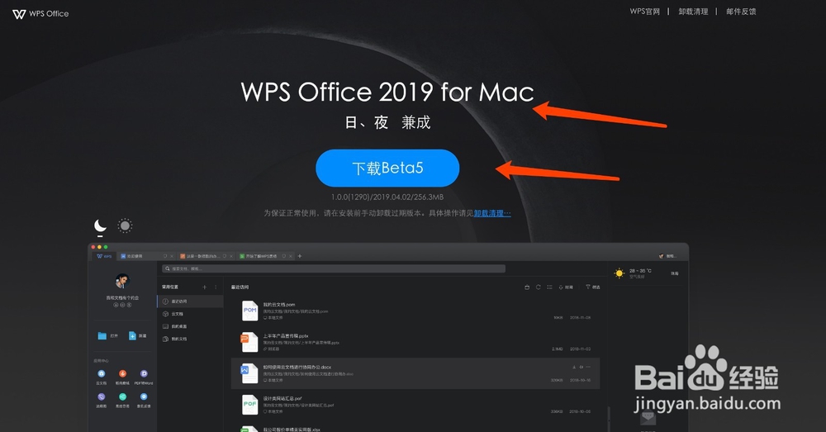Open the green app-center icon in bottom row
Screen dimensions: 826x432
pyautogui.click(x=122, y=396)
